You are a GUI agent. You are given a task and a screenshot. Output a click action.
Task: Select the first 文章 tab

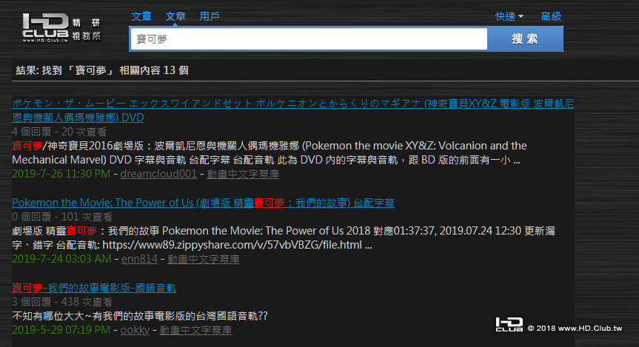point(141,16)
